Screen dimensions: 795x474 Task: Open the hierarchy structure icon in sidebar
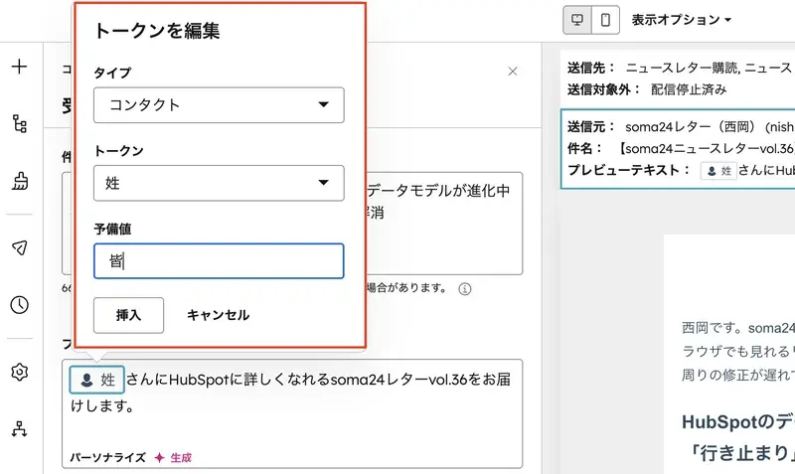point(19,123)
